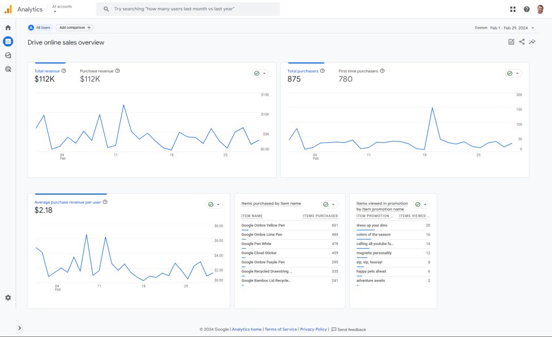Click the colors of the season row
The image size is (552, 337).
click(393, 235)
